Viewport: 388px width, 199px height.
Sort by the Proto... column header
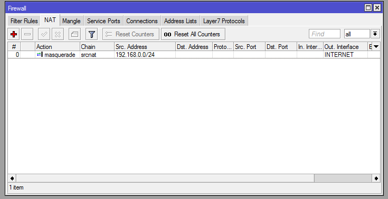pyautogui.click(x=223, y=47)
